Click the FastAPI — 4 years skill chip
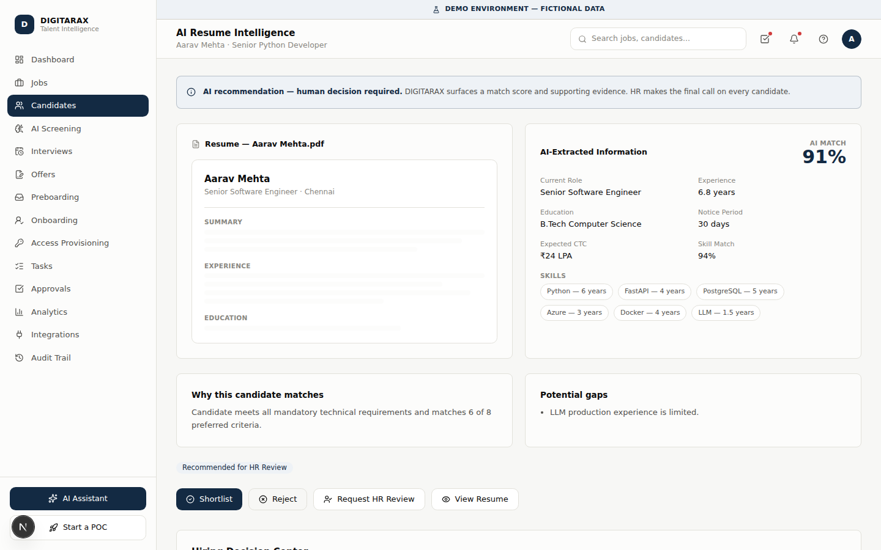 pyautogui.click(x=655, y=291)
